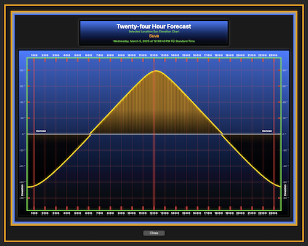Click the 1:0:0 label on bottom axis
The width and height of the screenshot is (308, 246).
coord(34,213)
